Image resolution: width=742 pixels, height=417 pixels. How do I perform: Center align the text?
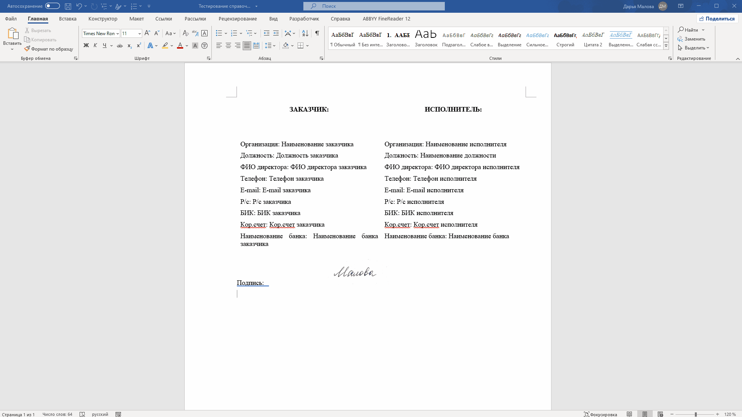(228, 46)
